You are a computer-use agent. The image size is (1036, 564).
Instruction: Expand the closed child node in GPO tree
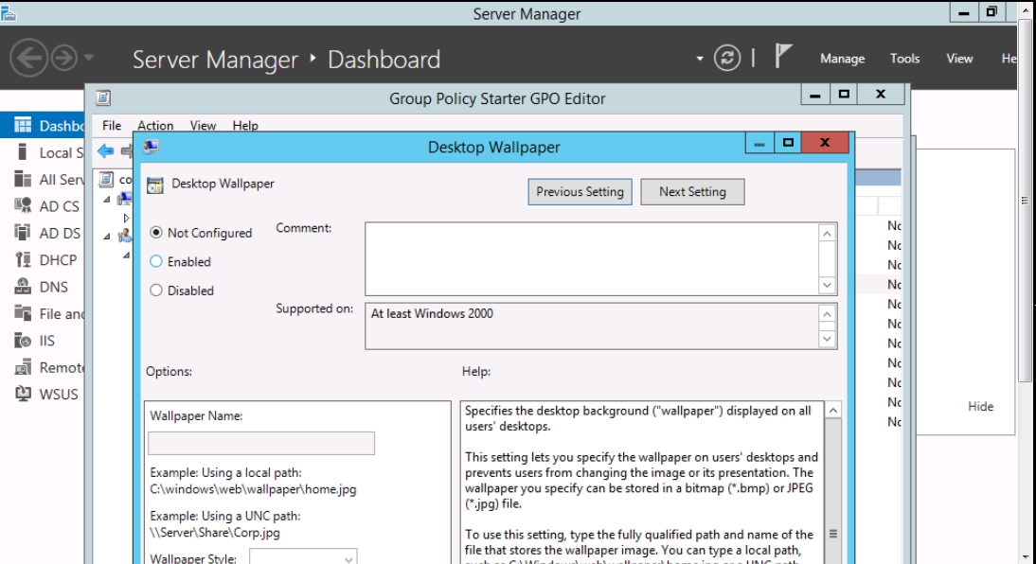pos(126,218)
